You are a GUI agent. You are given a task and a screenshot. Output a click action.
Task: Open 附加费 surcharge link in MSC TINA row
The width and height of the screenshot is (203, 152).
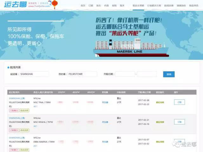pyautogui.click(x=105, y=102)
